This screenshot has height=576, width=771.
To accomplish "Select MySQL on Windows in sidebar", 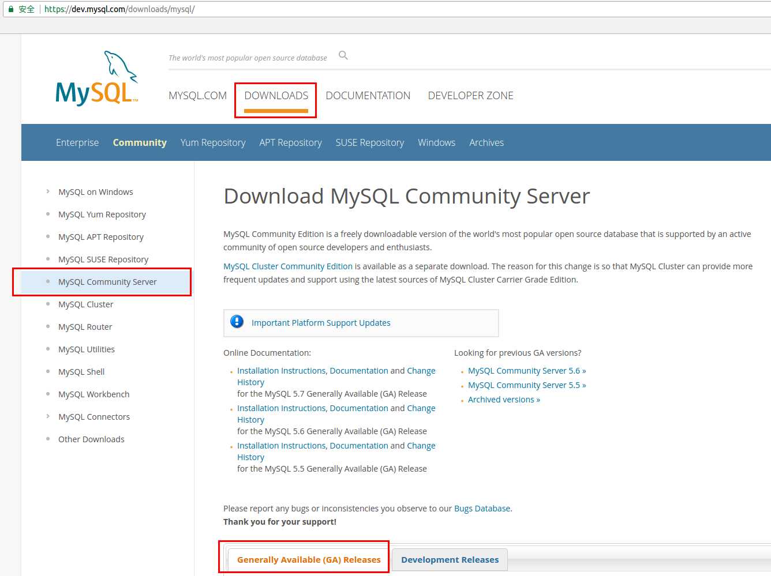I will (x=96, y=192).
